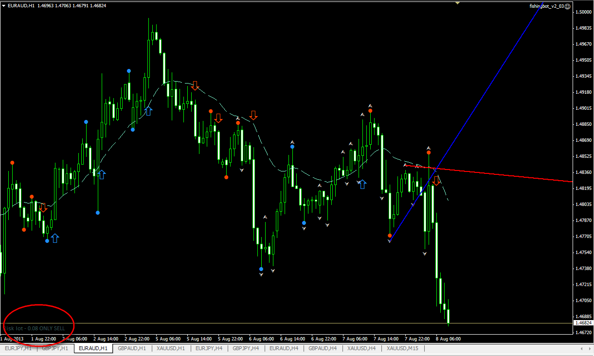
Task: Click the 8 Aug 06:00 time label
Action: [448, 339]
